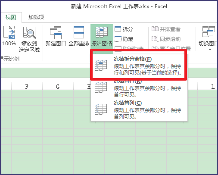Select column F header
Viewport: 218px width, 175px height.
[x=27, y=87]
